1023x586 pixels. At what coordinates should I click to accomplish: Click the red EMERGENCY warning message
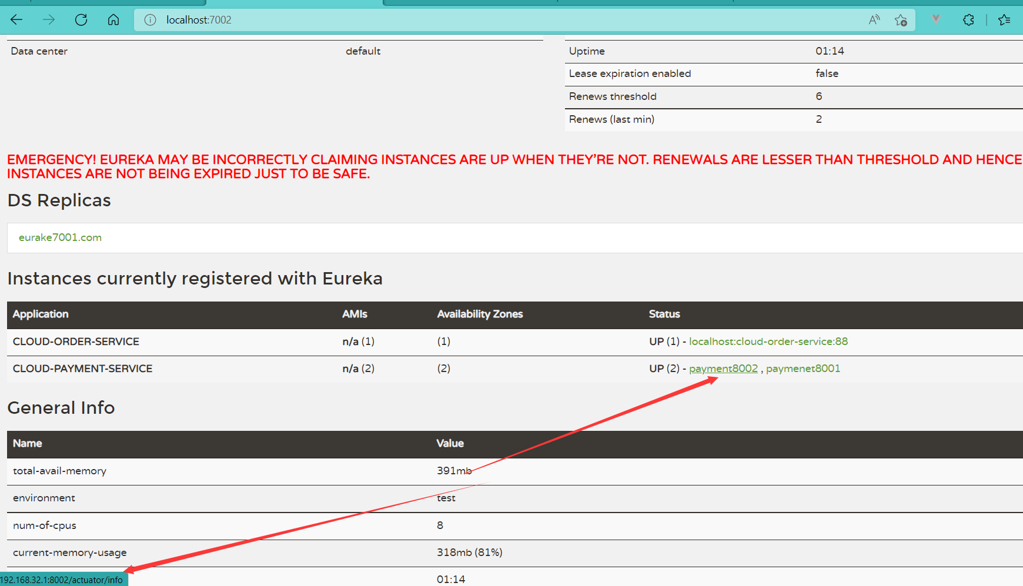click(x=514, y=167)
